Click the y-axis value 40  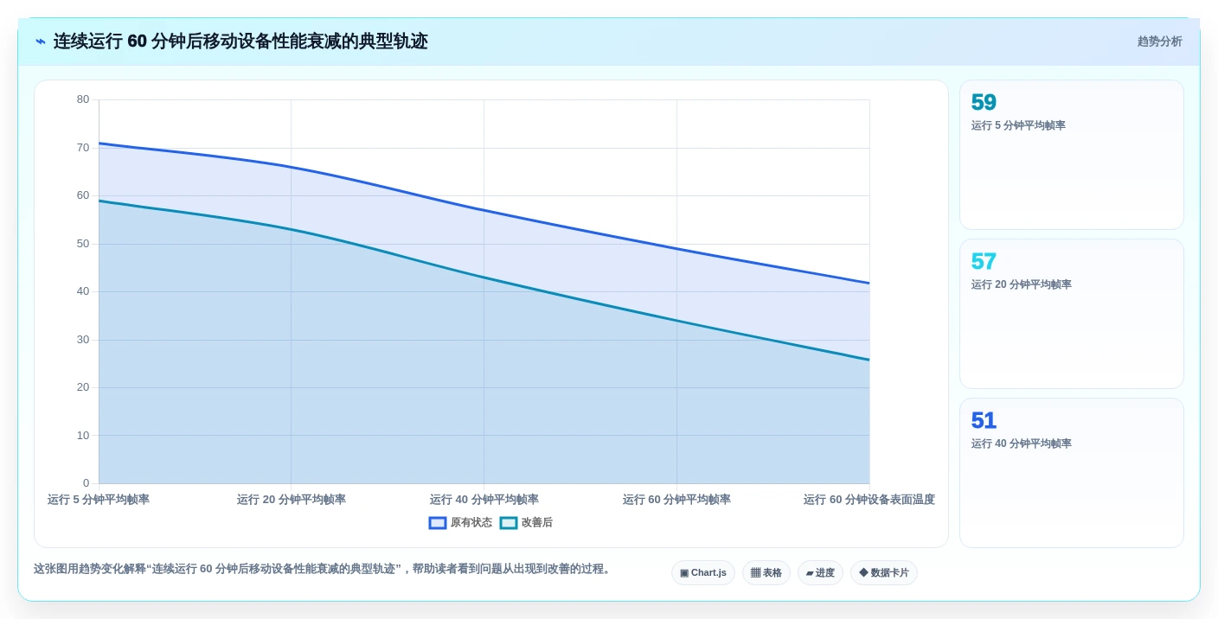83,291
